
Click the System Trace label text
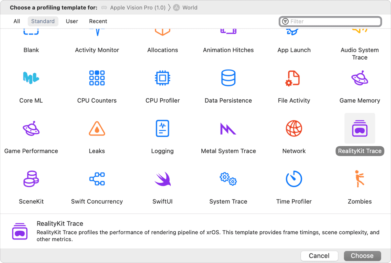(228, 201)
